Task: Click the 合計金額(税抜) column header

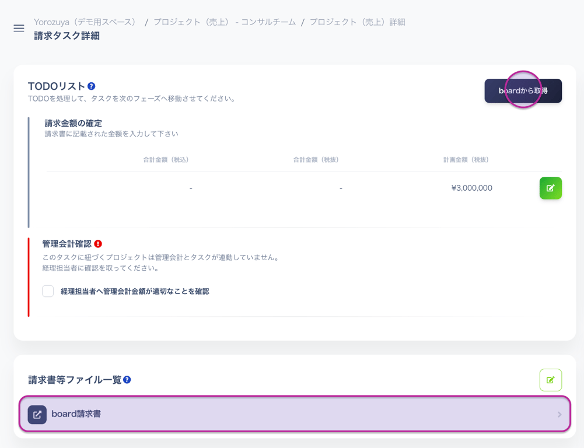Action: (316, 160)
